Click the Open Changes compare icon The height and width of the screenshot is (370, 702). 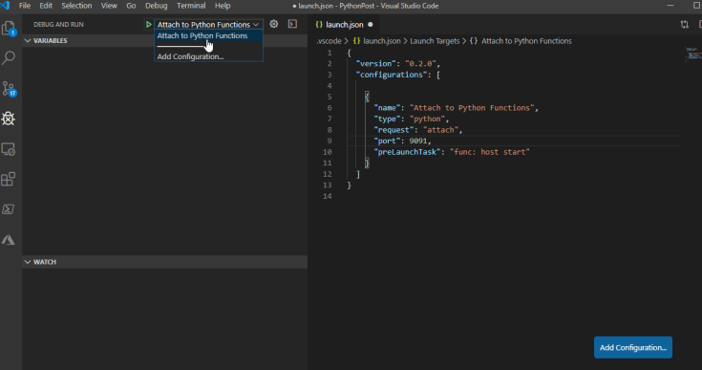pyautogui.click(x=684, y=25)
